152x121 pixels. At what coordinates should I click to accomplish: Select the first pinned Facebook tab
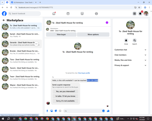tap(7, 2)
